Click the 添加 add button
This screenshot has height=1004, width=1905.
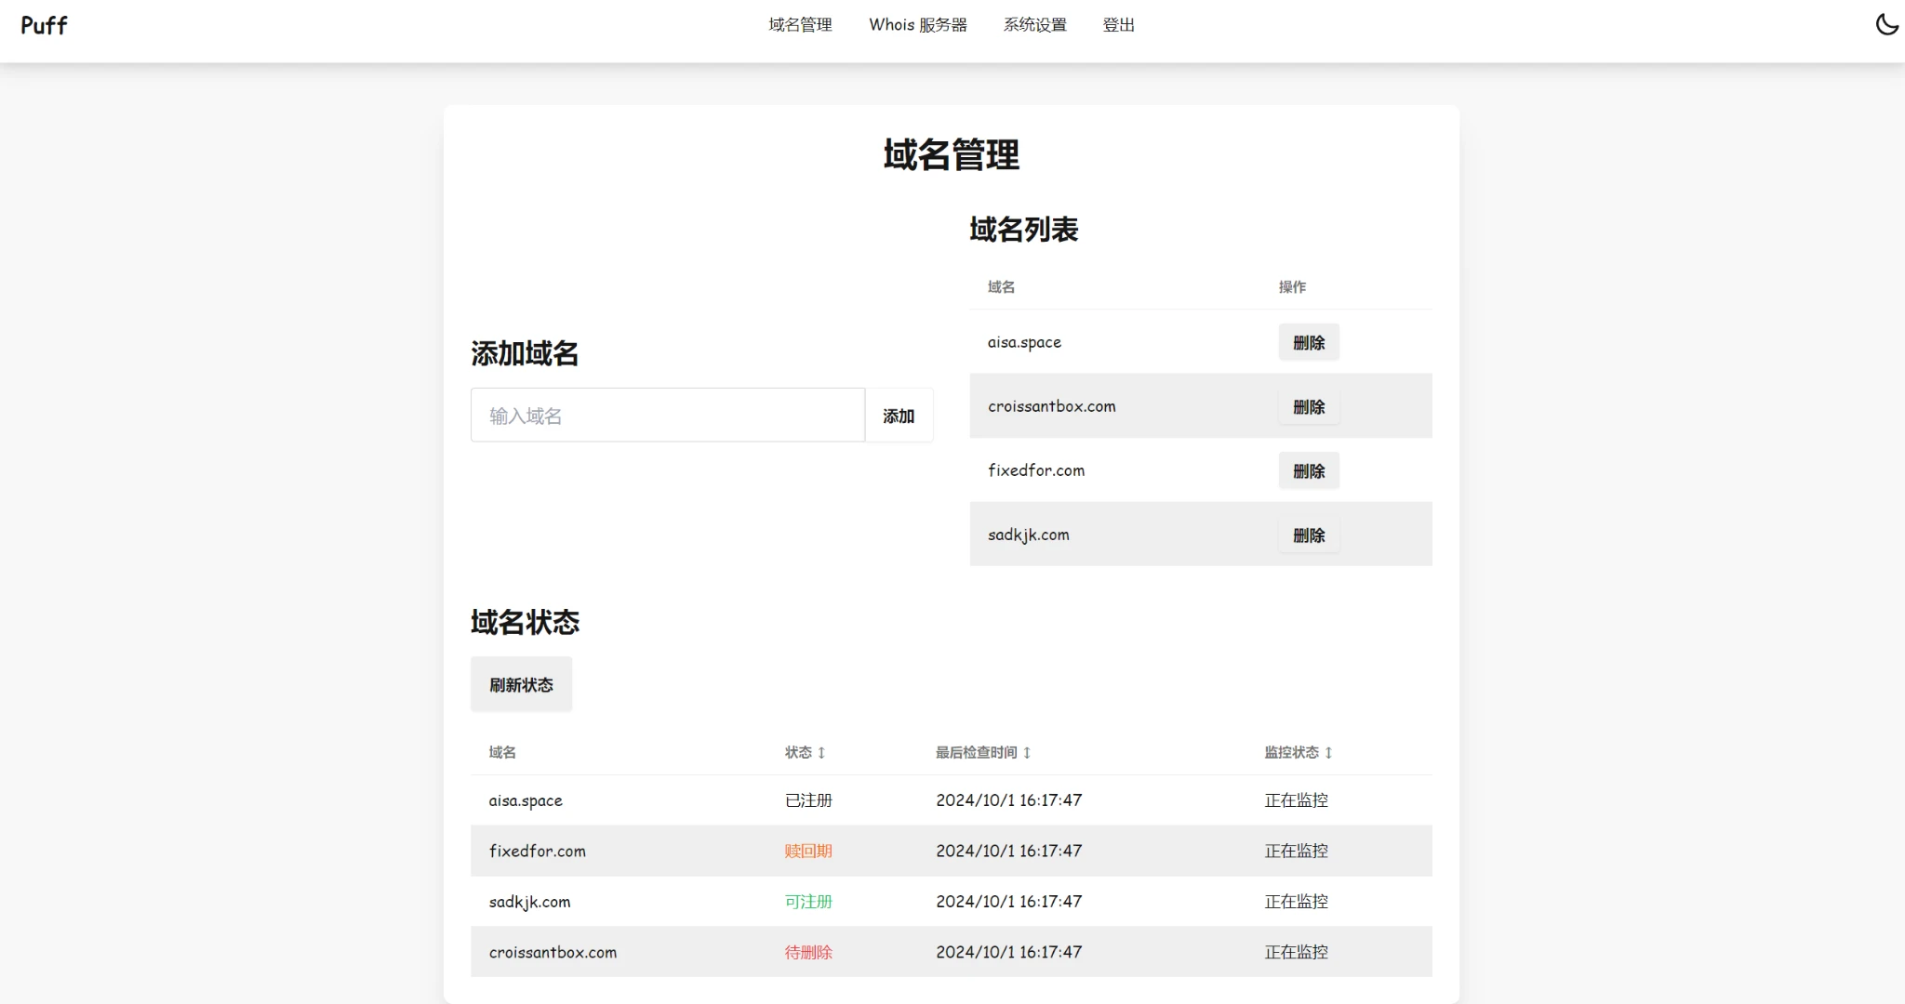coord(899,416)
